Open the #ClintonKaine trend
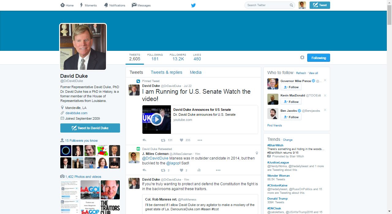Viewport: 392px width, 214px height. pyautogui.click(x=277, y=186)
